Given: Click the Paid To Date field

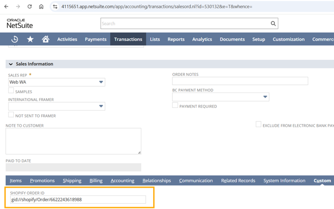Looking at the screenshot, I should tap(73, 167).
